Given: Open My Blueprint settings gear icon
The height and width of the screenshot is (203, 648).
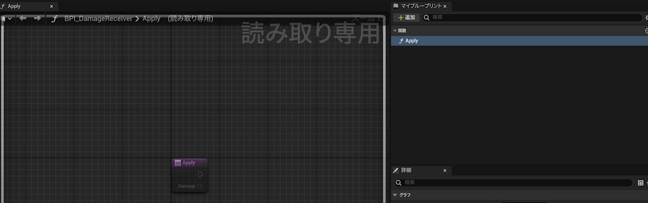Looking at the screenshot, I should 646,18.
